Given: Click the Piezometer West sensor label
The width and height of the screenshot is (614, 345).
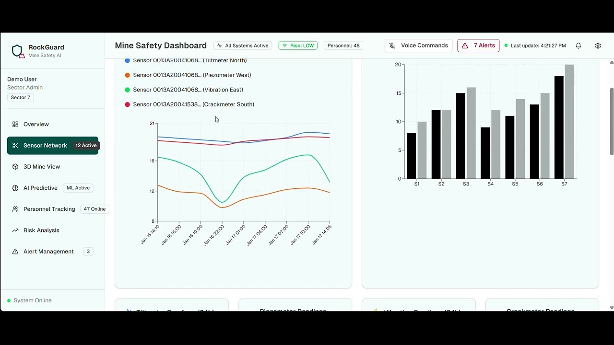Looking at the screenshot, I should pos(192,75).
